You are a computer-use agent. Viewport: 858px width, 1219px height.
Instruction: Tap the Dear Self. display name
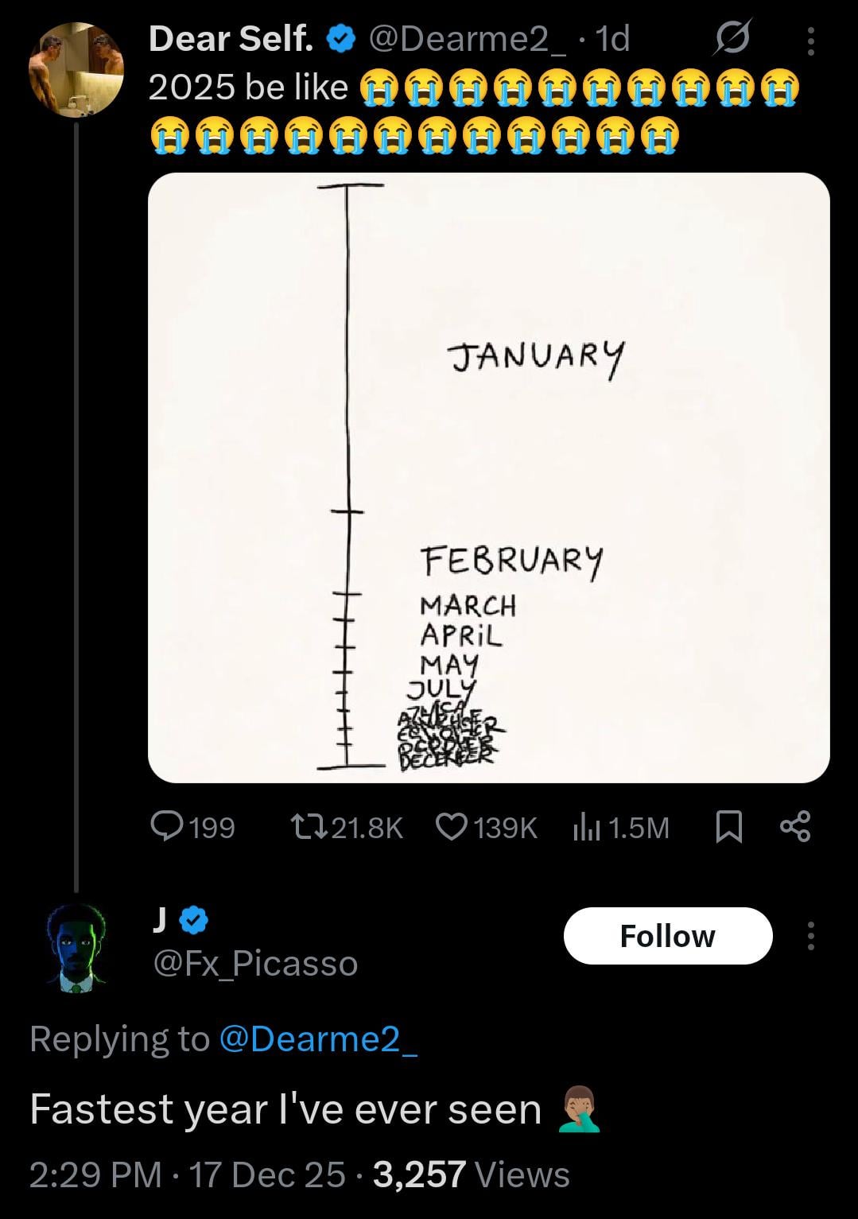point(231,38)
